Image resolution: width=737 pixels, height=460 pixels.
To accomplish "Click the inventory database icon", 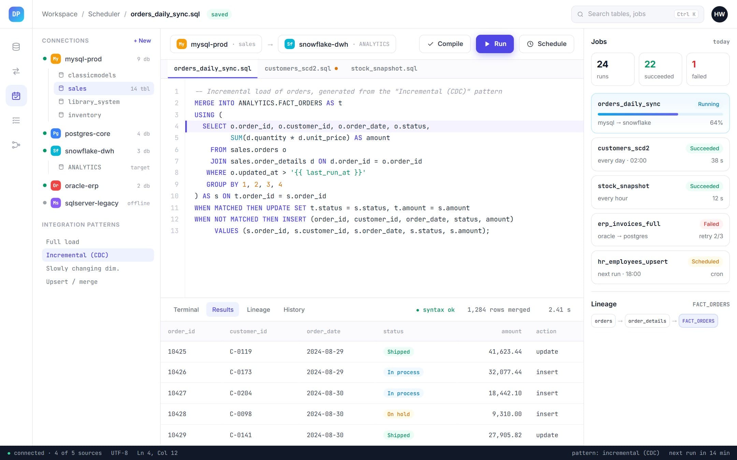I will (x=61, y=115).
